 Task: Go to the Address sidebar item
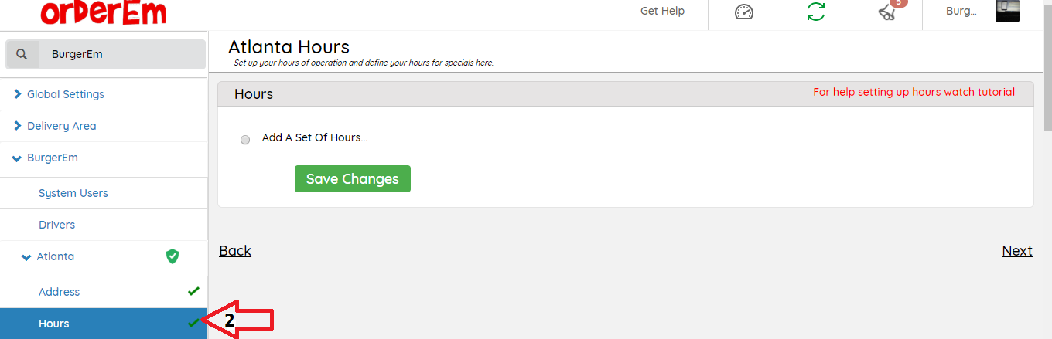60,292
